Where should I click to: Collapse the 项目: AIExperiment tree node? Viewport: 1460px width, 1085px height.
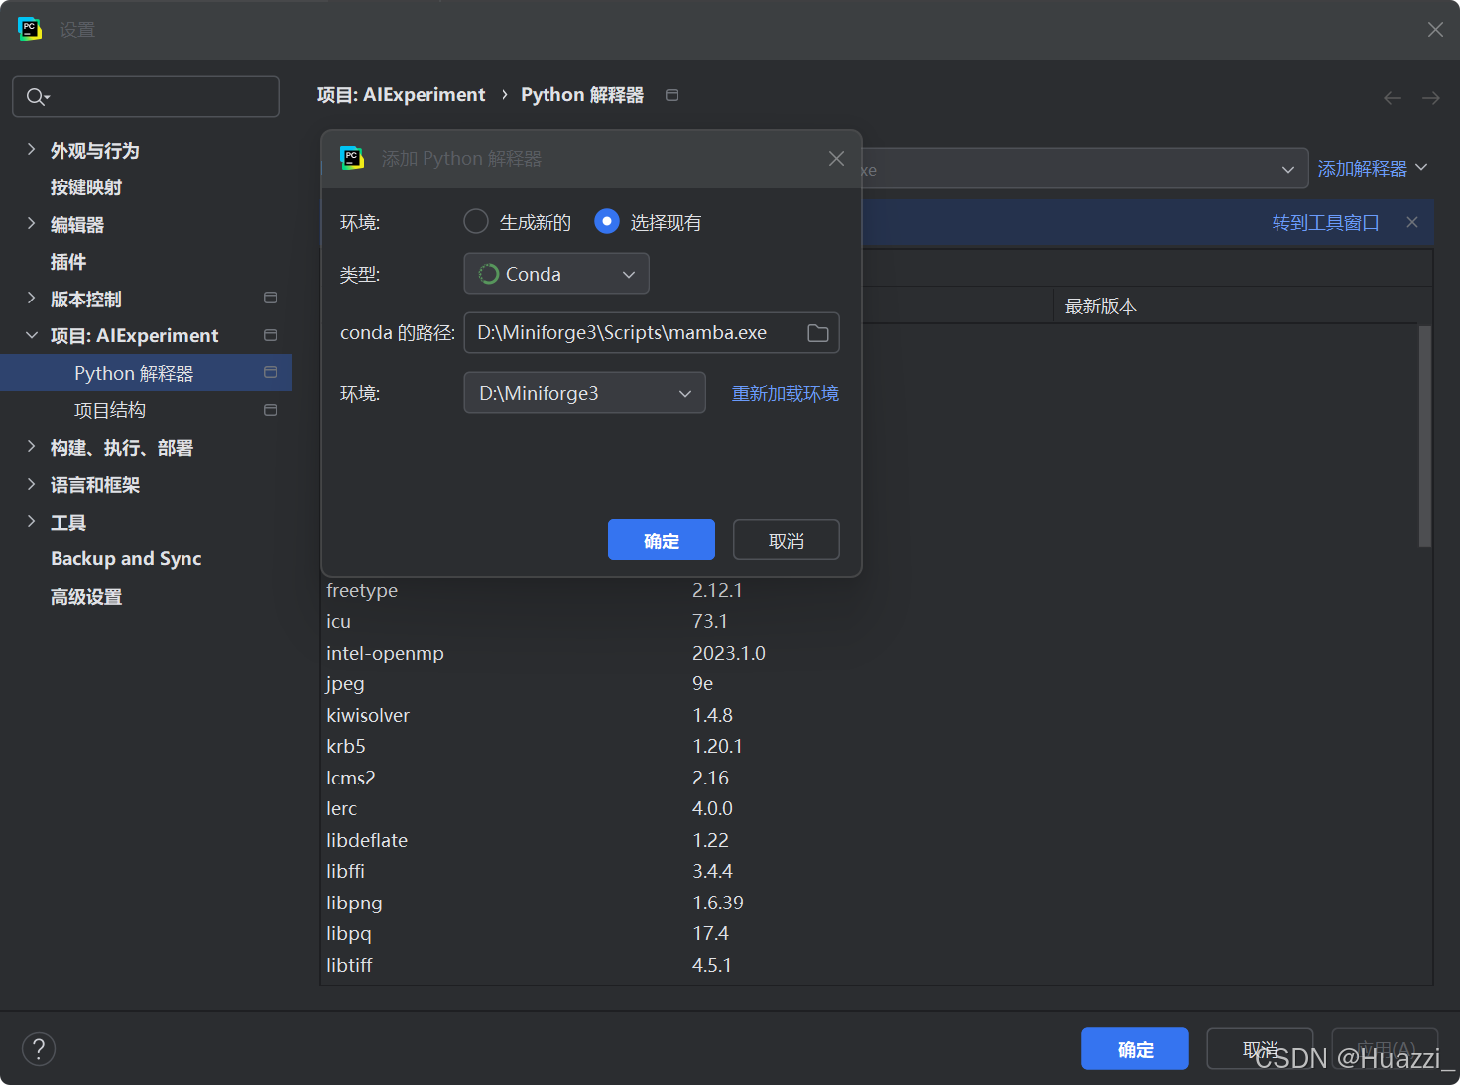pos(31,335)
